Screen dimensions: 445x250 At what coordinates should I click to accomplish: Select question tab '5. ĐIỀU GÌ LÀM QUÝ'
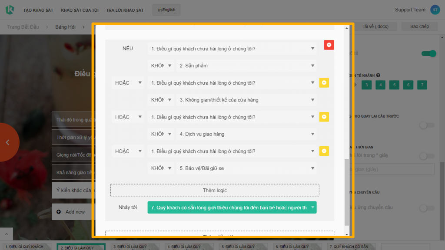point(243,247)
